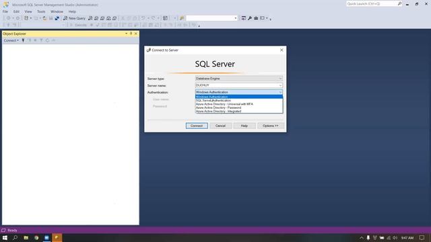Open the Object Explorer window position dropdown arrow
This screenshot has height=242, width=431.
click(x=126, y=34)
